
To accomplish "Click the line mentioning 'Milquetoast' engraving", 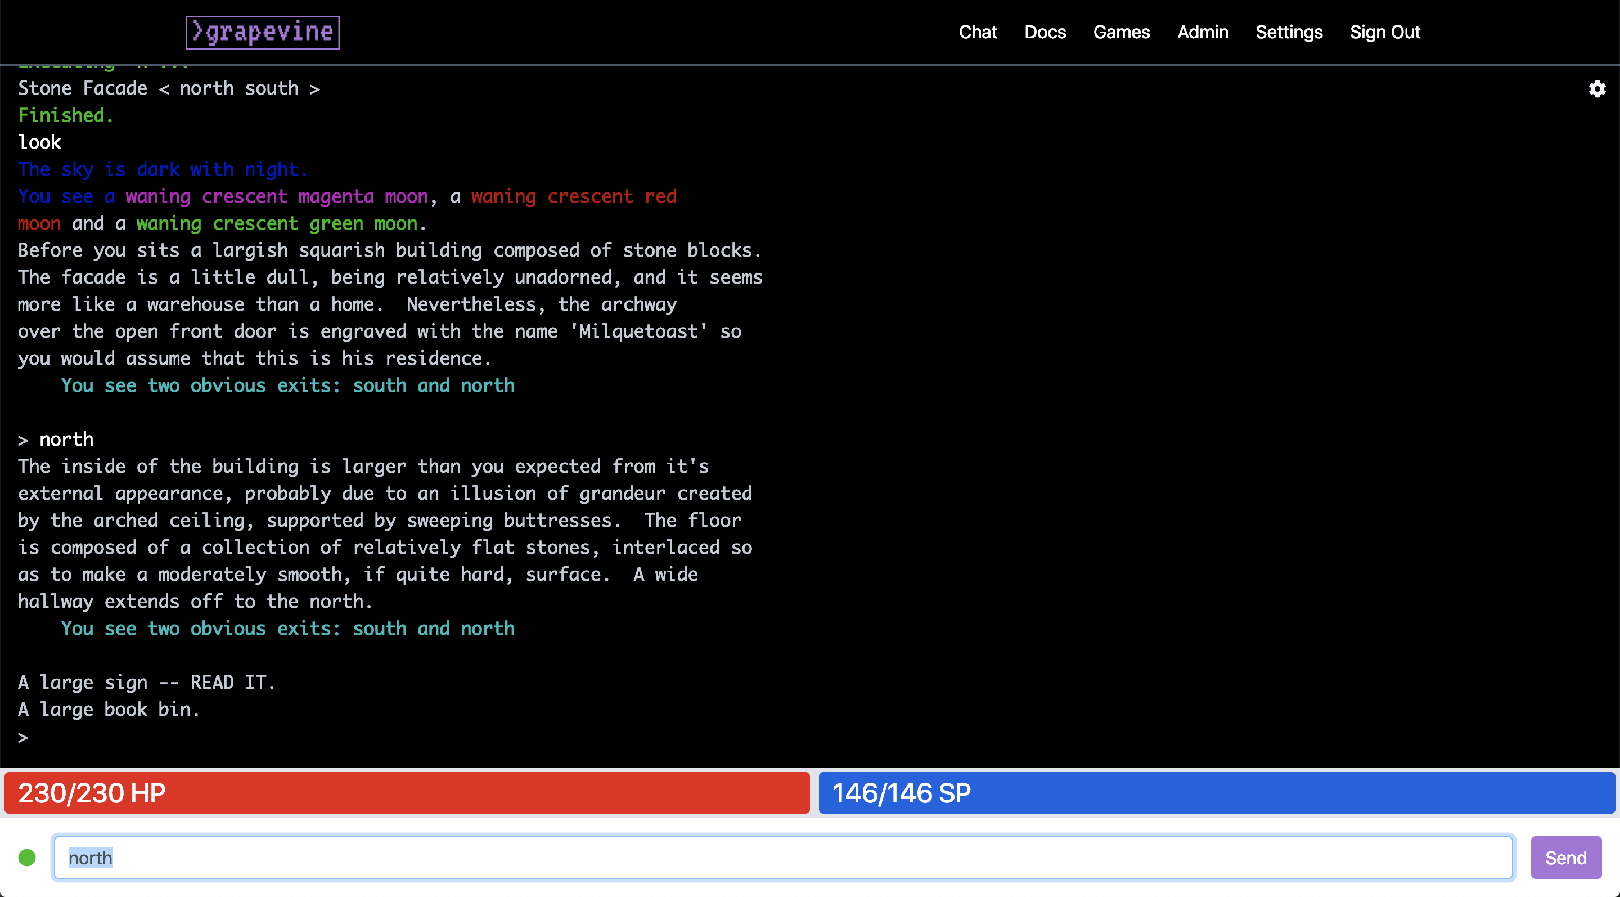I will click(379, 331).
